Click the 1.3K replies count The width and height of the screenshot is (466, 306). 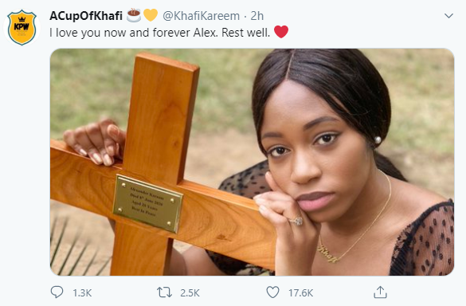(x=82, y=293)
